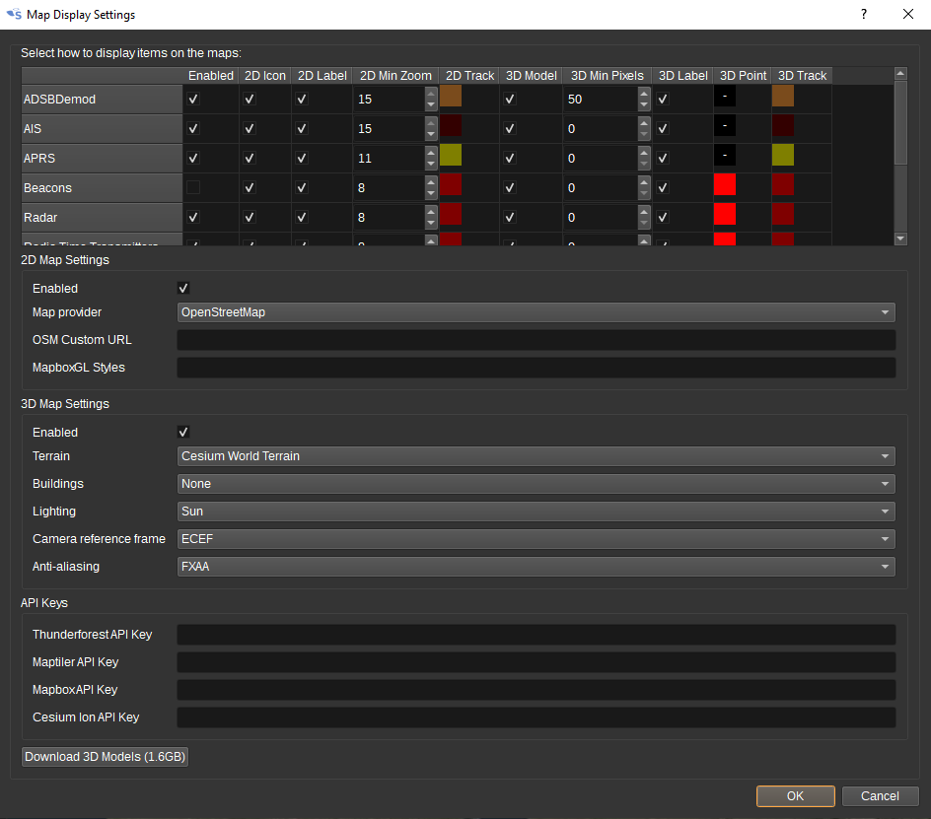The width and height of the screenshot is (931, 819).
Task: Open the Terrain dropdown showing Cesium World Terrain
Action: tap(537, 456)
